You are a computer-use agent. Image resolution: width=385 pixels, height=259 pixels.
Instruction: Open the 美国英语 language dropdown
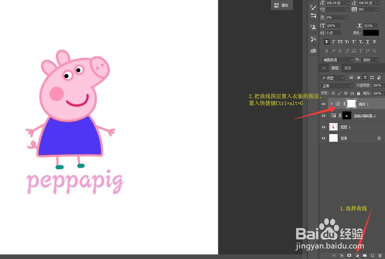tap(337, 60)
